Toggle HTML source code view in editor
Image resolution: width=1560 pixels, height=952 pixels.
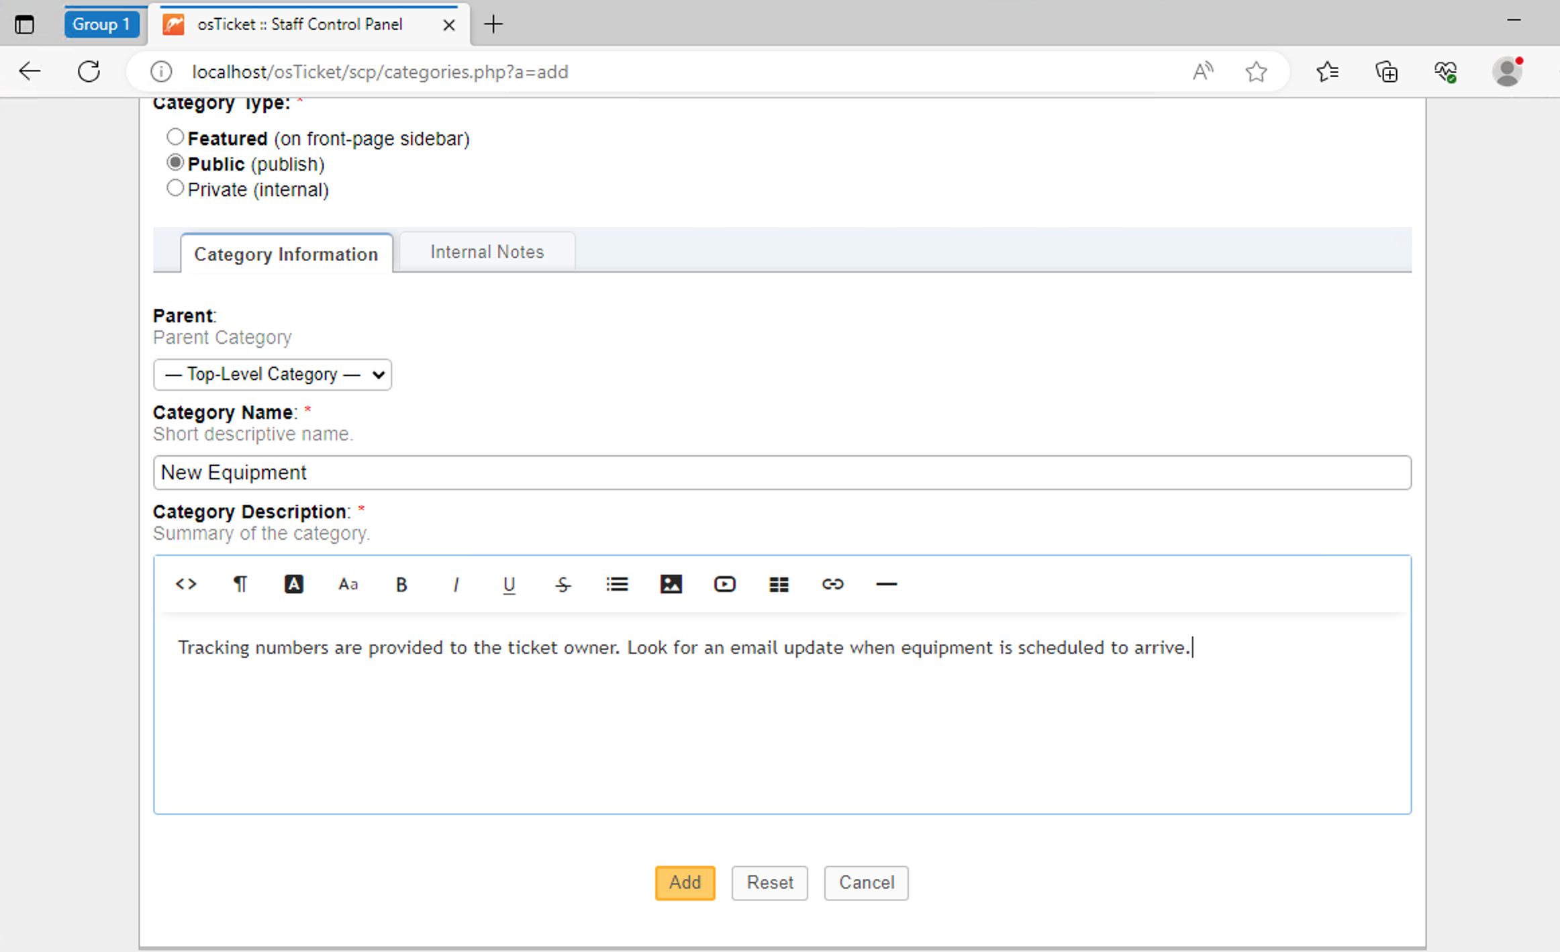click(x=186, y=584)
